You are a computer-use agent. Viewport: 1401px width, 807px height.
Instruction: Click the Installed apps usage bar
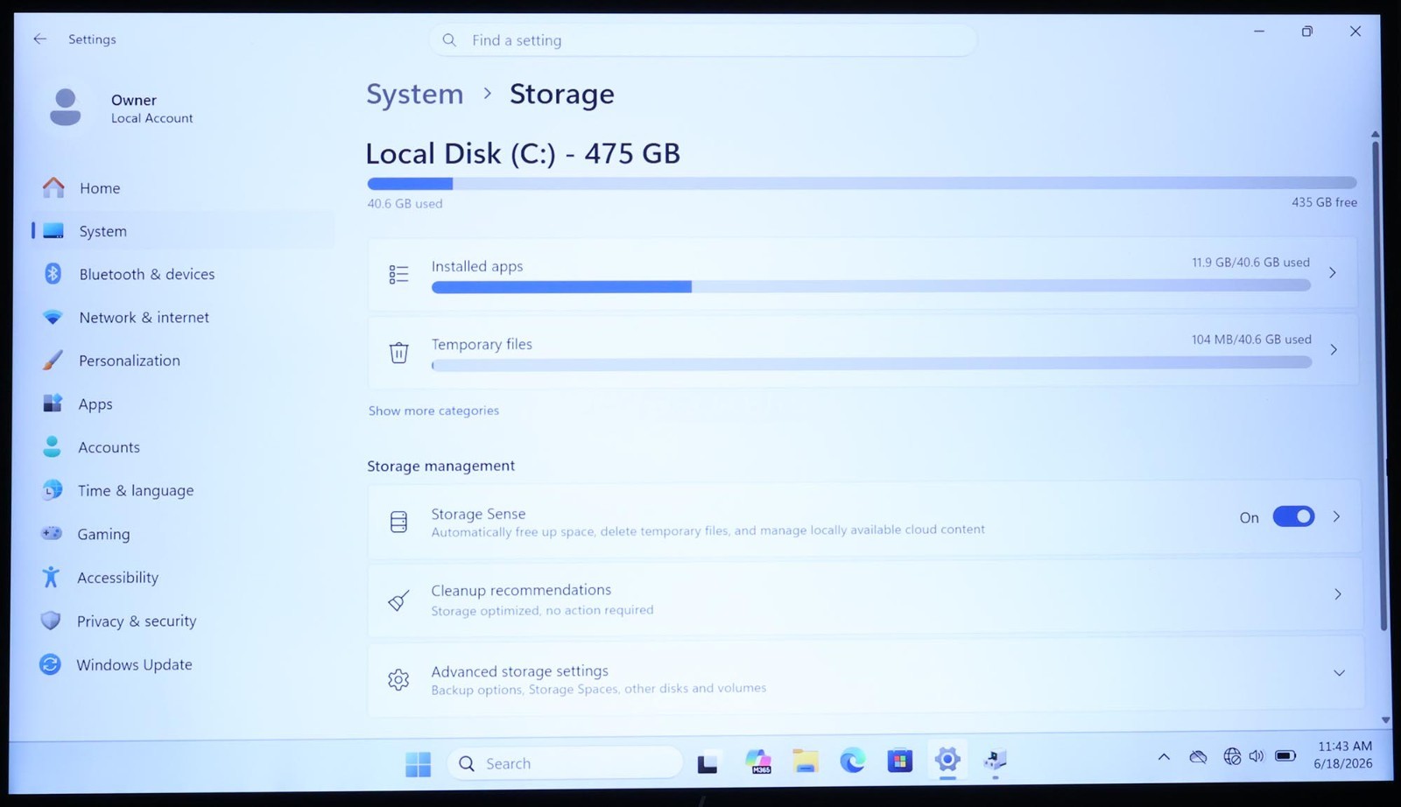[871, 286]
